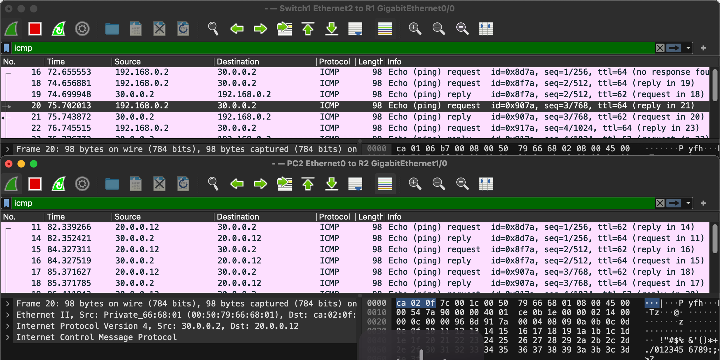Image resolution: width=720 pixels, height=360 pixels.
Task: Toggle auto-scroll during live capture in bottom window
Action: [x=355, y=184]
